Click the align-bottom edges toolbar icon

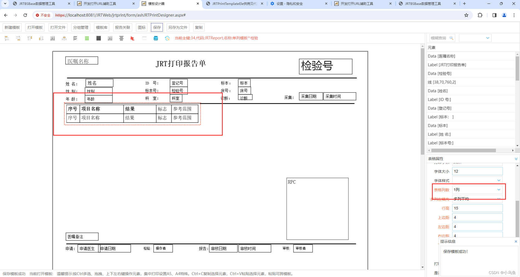coord(41,38)
